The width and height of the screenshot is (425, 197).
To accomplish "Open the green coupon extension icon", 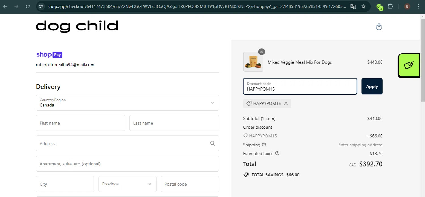I will click(x=380, y=7).
